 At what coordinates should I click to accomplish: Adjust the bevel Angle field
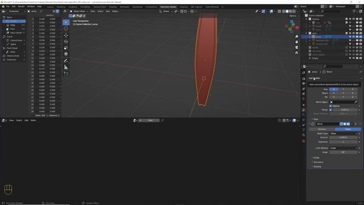tap(344, 153)
